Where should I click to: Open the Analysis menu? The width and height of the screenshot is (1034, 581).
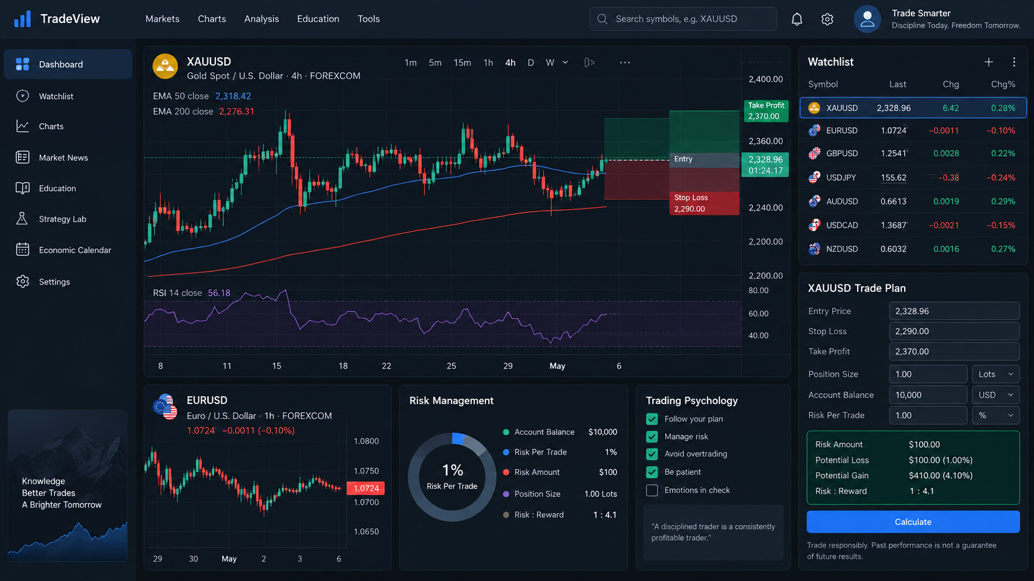click(x=261, y=19)
